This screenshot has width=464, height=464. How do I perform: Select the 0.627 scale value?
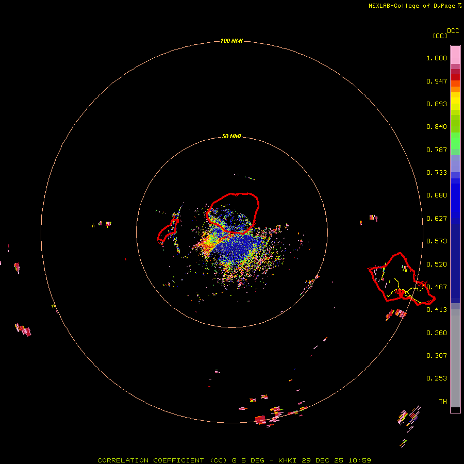437,219
